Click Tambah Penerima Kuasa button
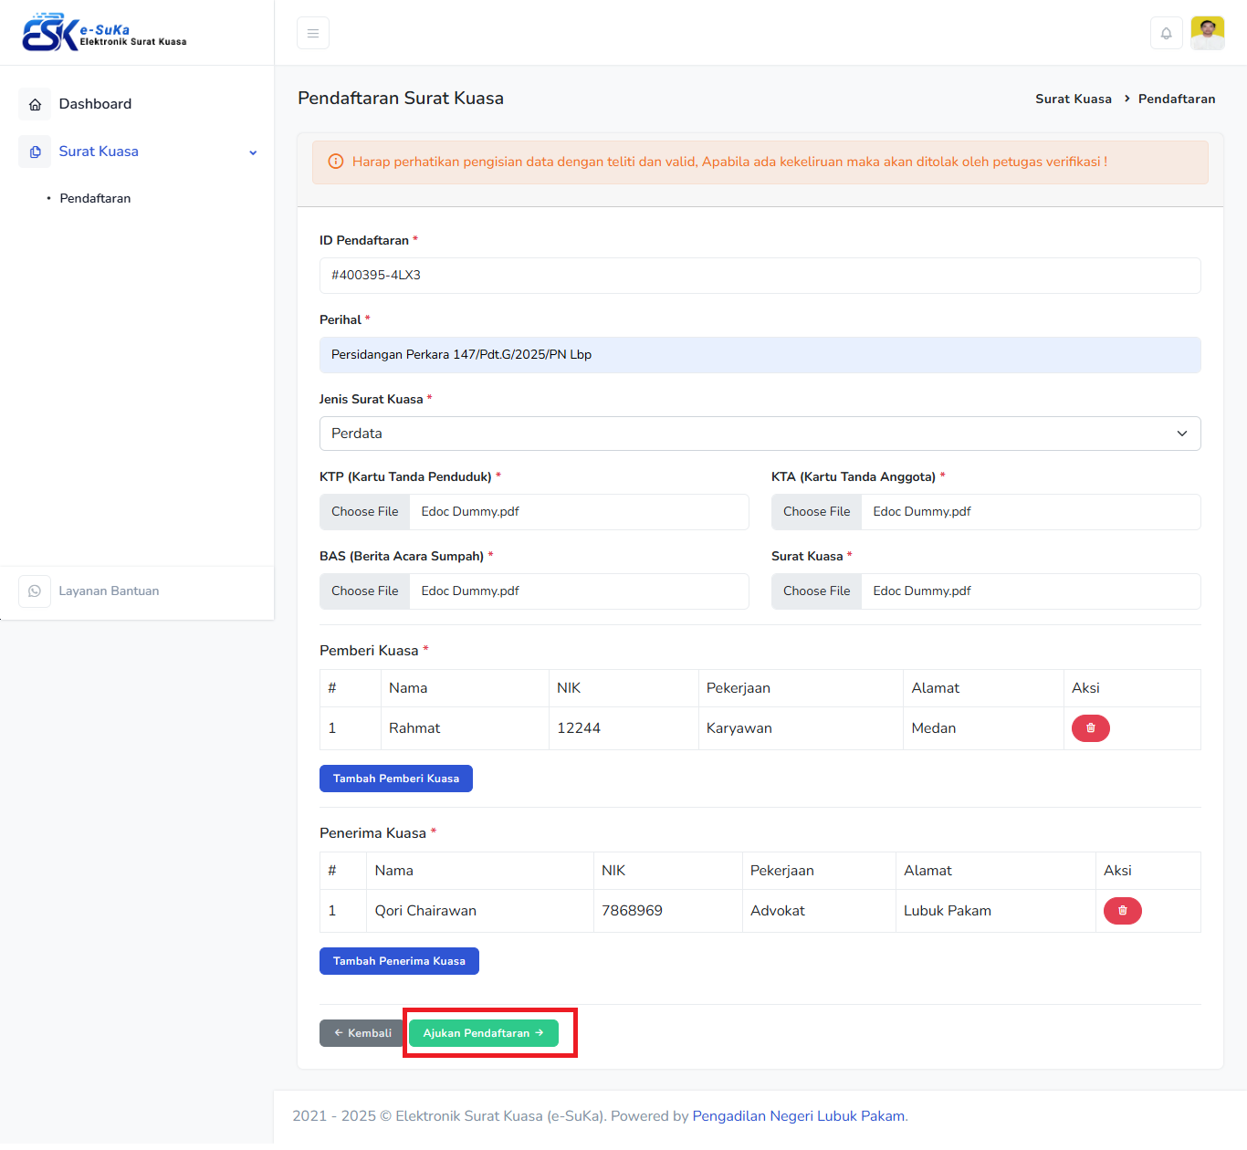Viewport: 1247px width, 1150px height. point(399,961)
